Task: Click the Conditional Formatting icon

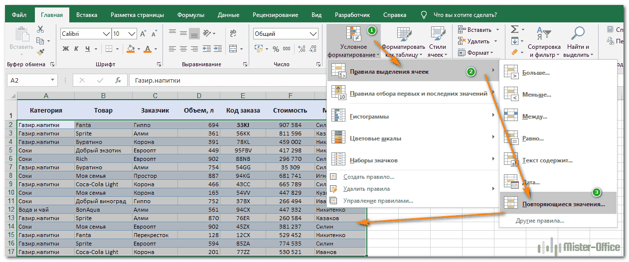Action: pyautogui.click(x=353, y=34)
